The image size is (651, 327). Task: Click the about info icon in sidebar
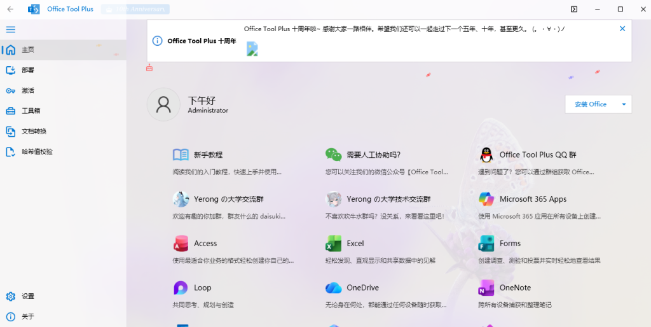point(11,317)
